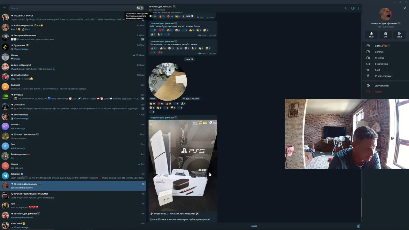Viewport: 409px width, 230px height.
Task: Open the Low skill gang 3.0 group
Action: pos(73,67)
